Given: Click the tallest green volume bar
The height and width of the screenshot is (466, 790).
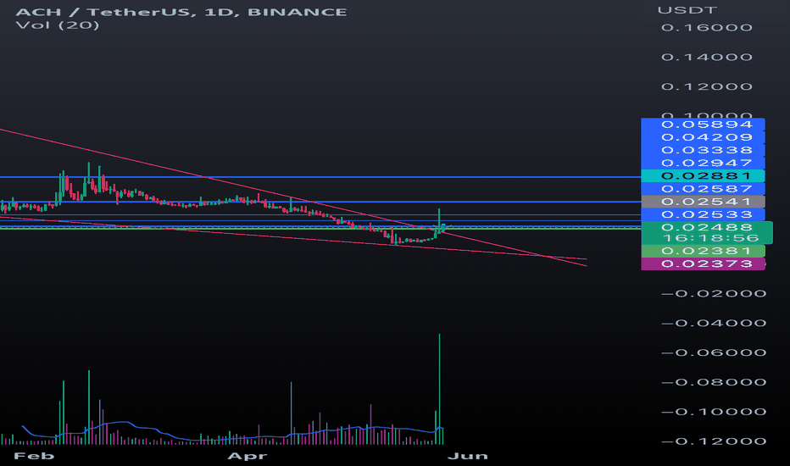Looking at the screenshot, I should coord(439,389).
